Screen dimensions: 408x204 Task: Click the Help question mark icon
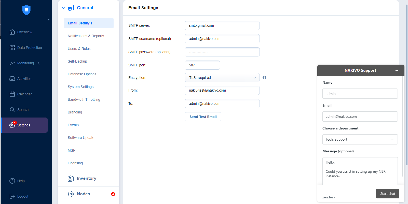point(12,181)
